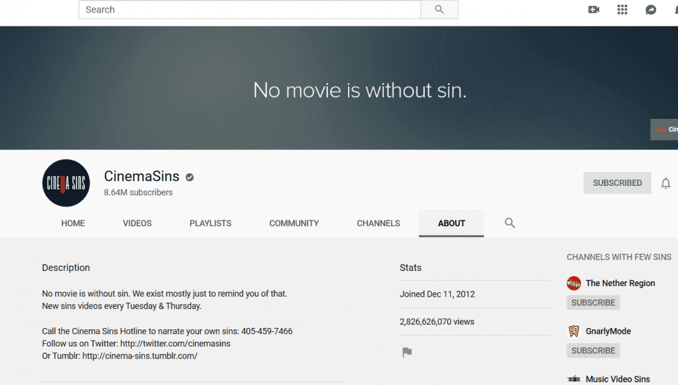678x385 pixels.
Task: Click the verified checkmark badge
Action: tap(189, 177)
